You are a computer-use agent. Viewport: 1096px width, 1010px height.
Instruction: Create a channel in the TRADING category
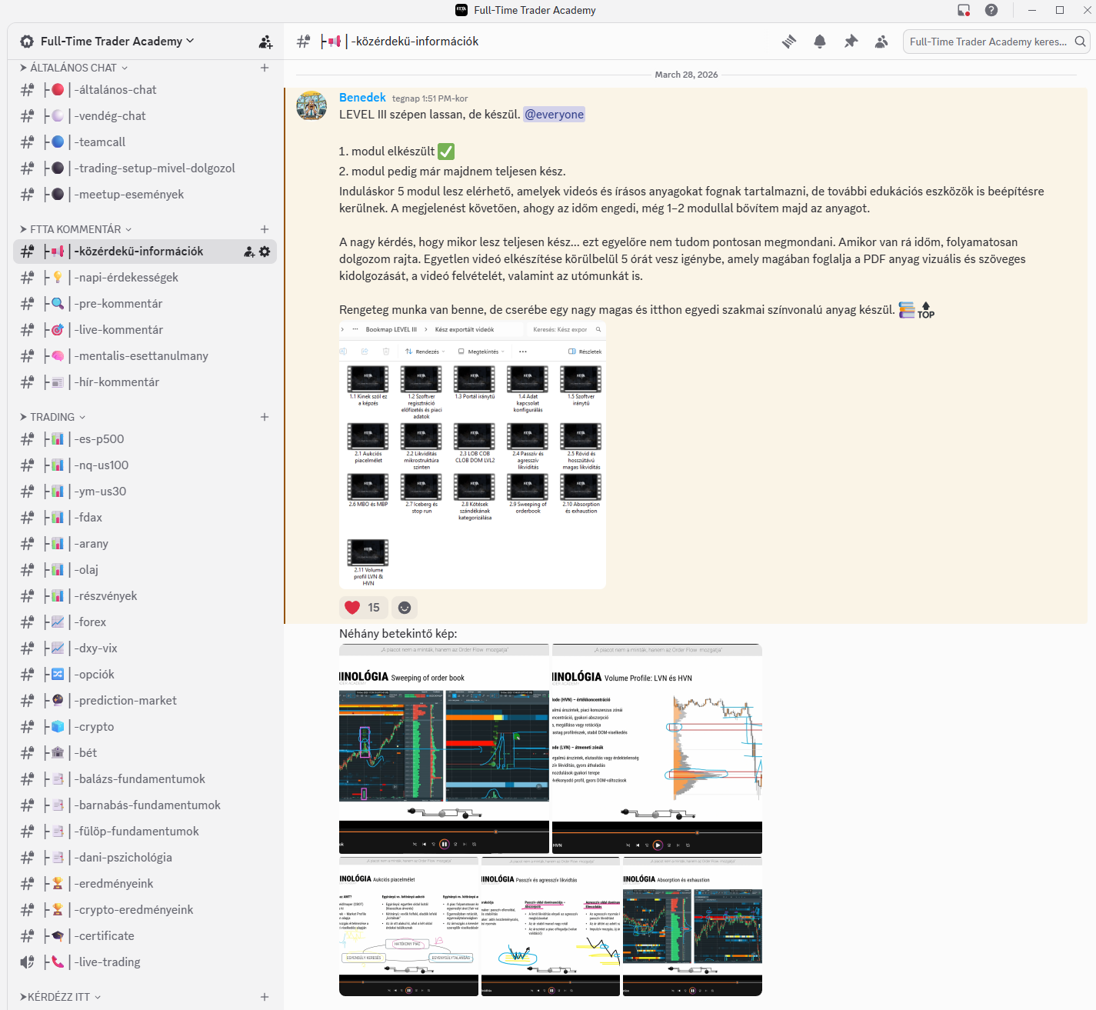(x=265, y=417)
